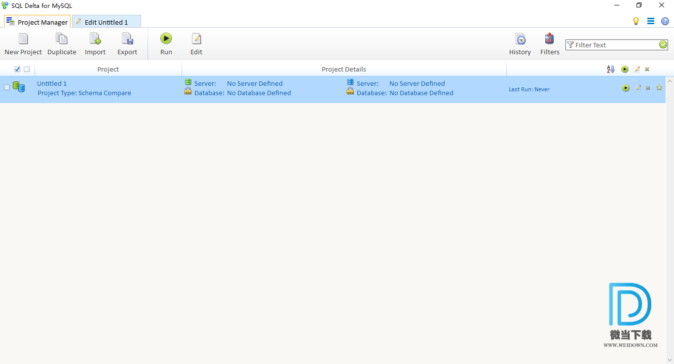The height and width of the screenshot is (364, 674).
Task: Apply the filter with the green check icon
Action: click(x=663, y=44)
